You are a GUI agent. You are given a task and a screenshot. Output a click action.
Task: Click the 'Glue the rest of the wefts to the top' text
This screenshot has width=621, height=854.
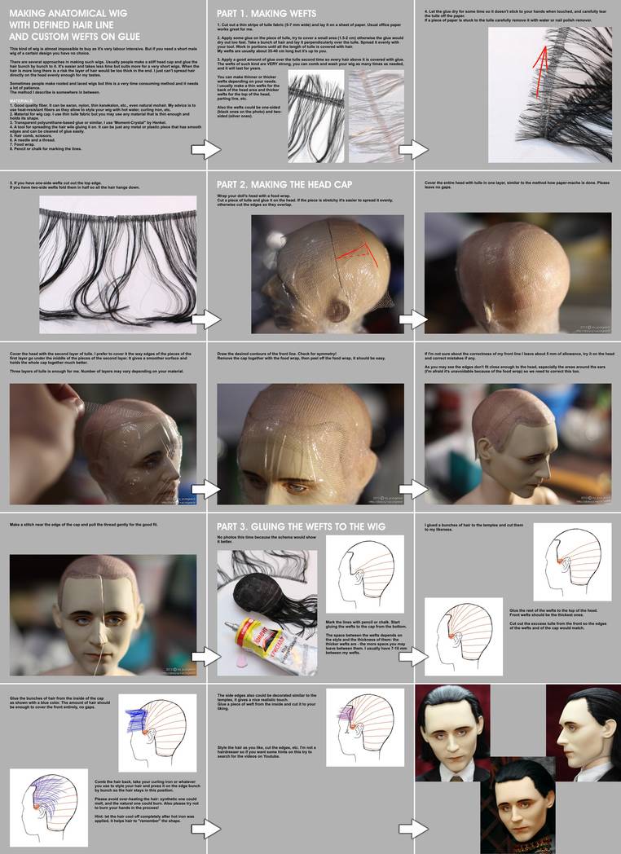click(x=553, y=613)
